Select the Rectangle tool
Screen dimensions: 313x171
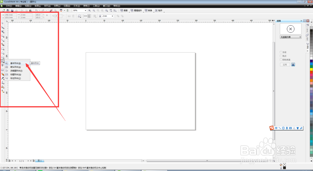pyautogui.click(x=3, y=49)
